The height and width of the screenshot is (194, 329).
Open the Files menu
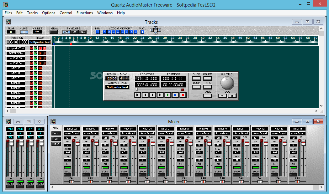pyautogui.click(x=8, y=13)
